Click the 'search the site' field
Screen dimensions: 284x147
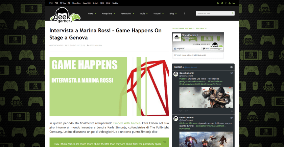(213, 13)
